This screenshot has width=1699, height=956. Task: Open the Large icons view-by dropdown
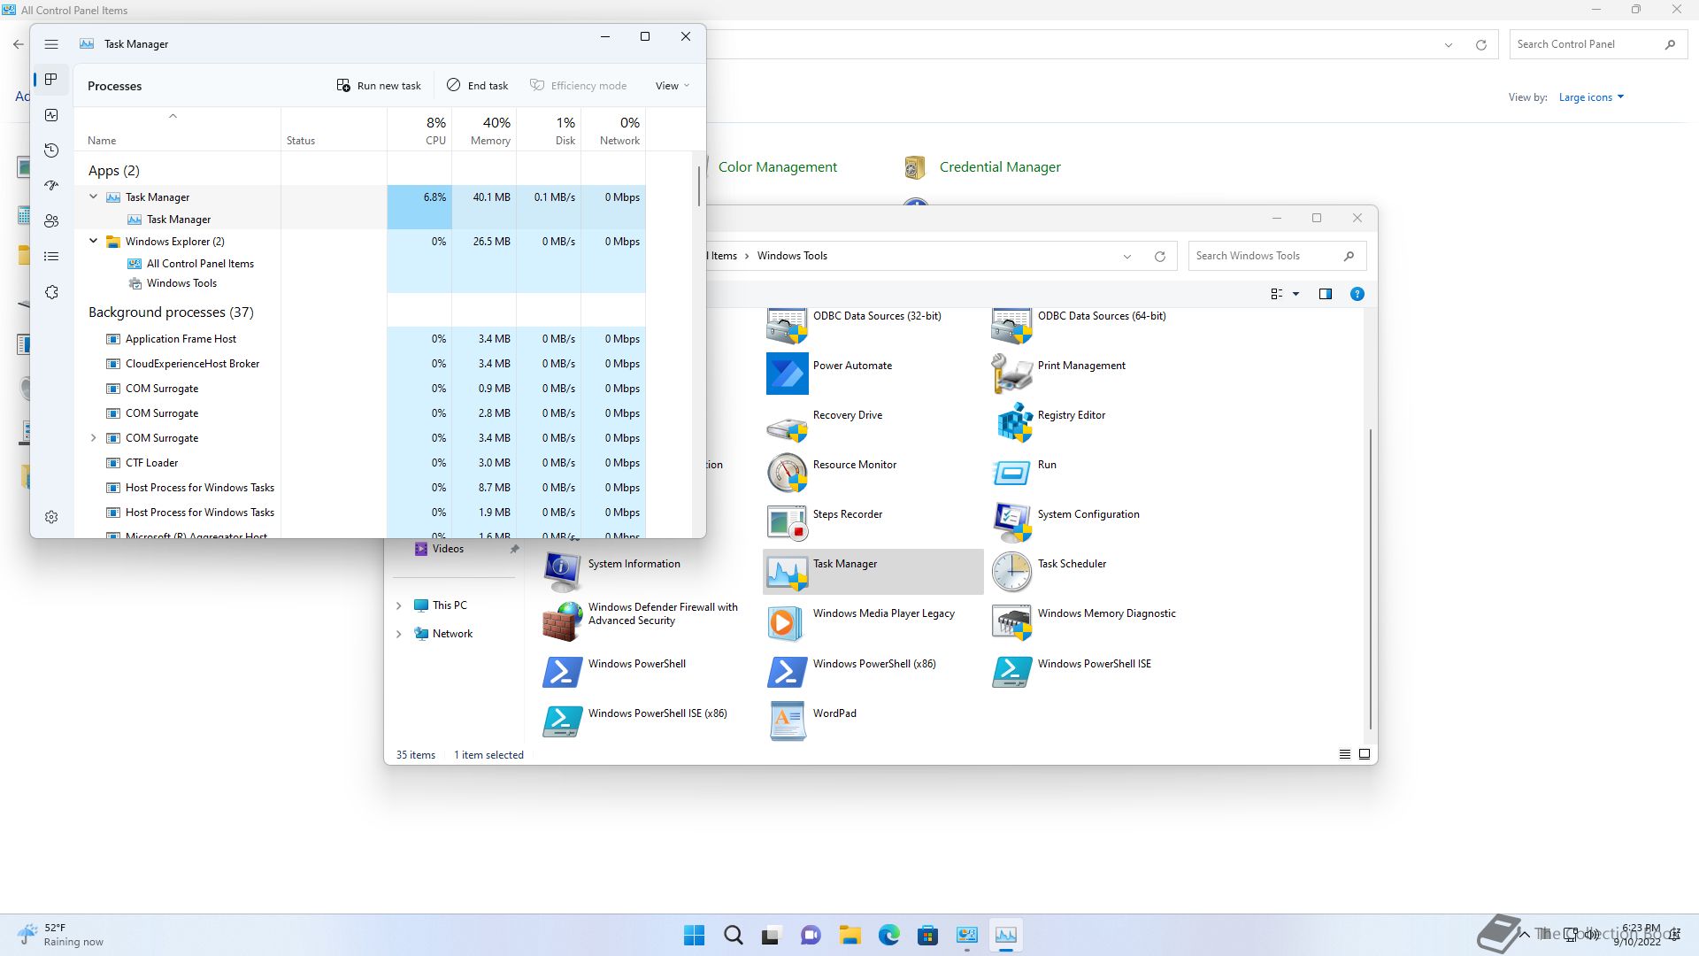point(1591,97)
